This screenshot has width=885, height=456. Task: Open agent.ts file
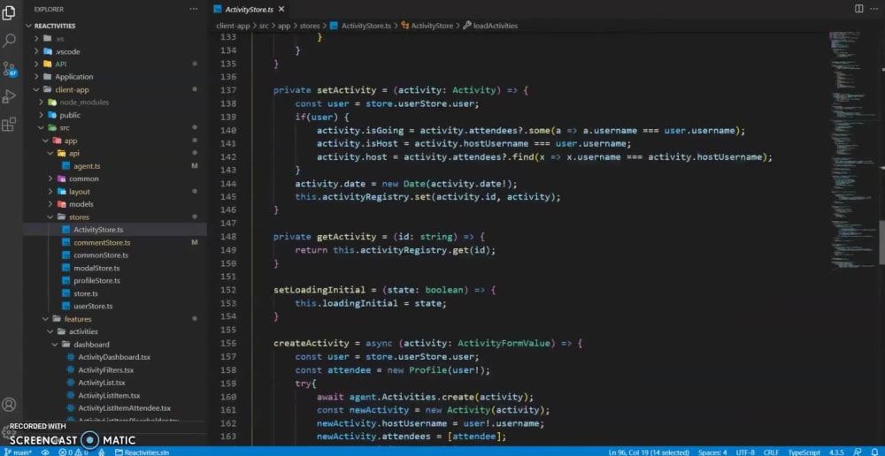pyautogui.click(x=115, y=166)
